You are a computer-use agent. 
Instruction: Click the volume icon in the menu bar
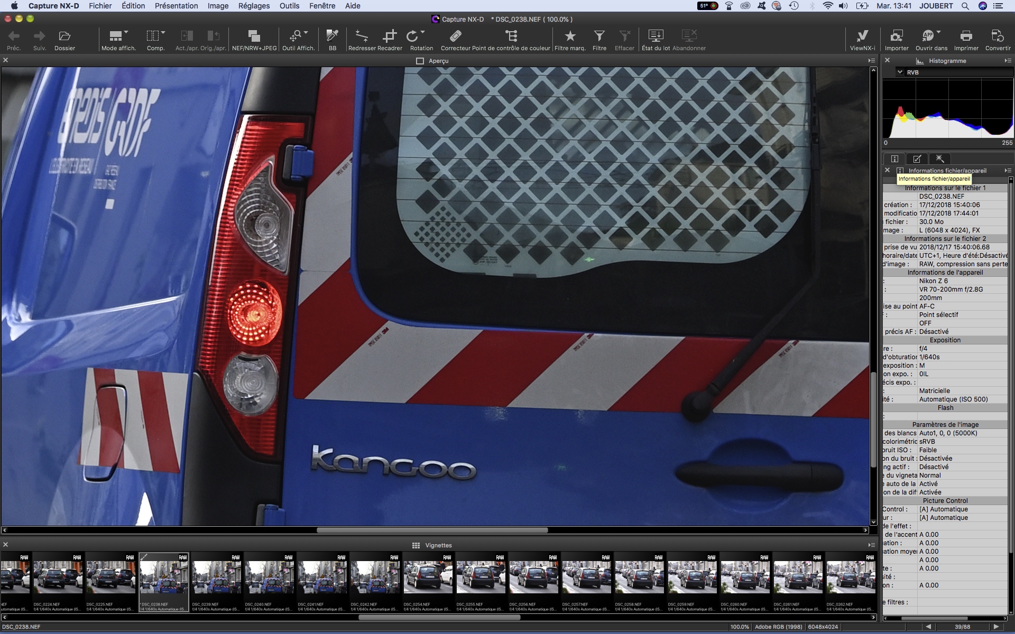click(x=844, y=6)
